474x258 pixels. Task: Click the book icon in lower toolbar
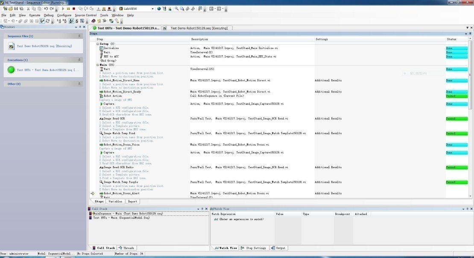(94, 21)
